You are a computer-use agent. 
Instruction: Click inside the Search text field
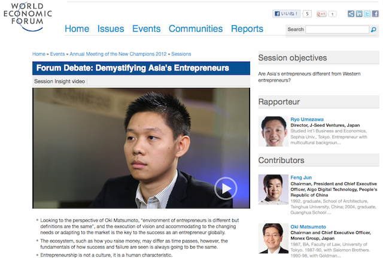tap(336, 29)
